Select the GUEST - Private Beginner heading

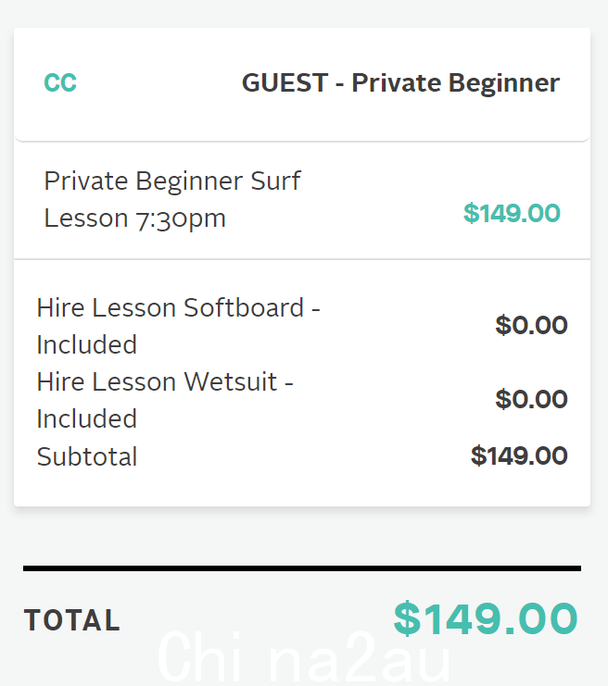tap(400, 83)
